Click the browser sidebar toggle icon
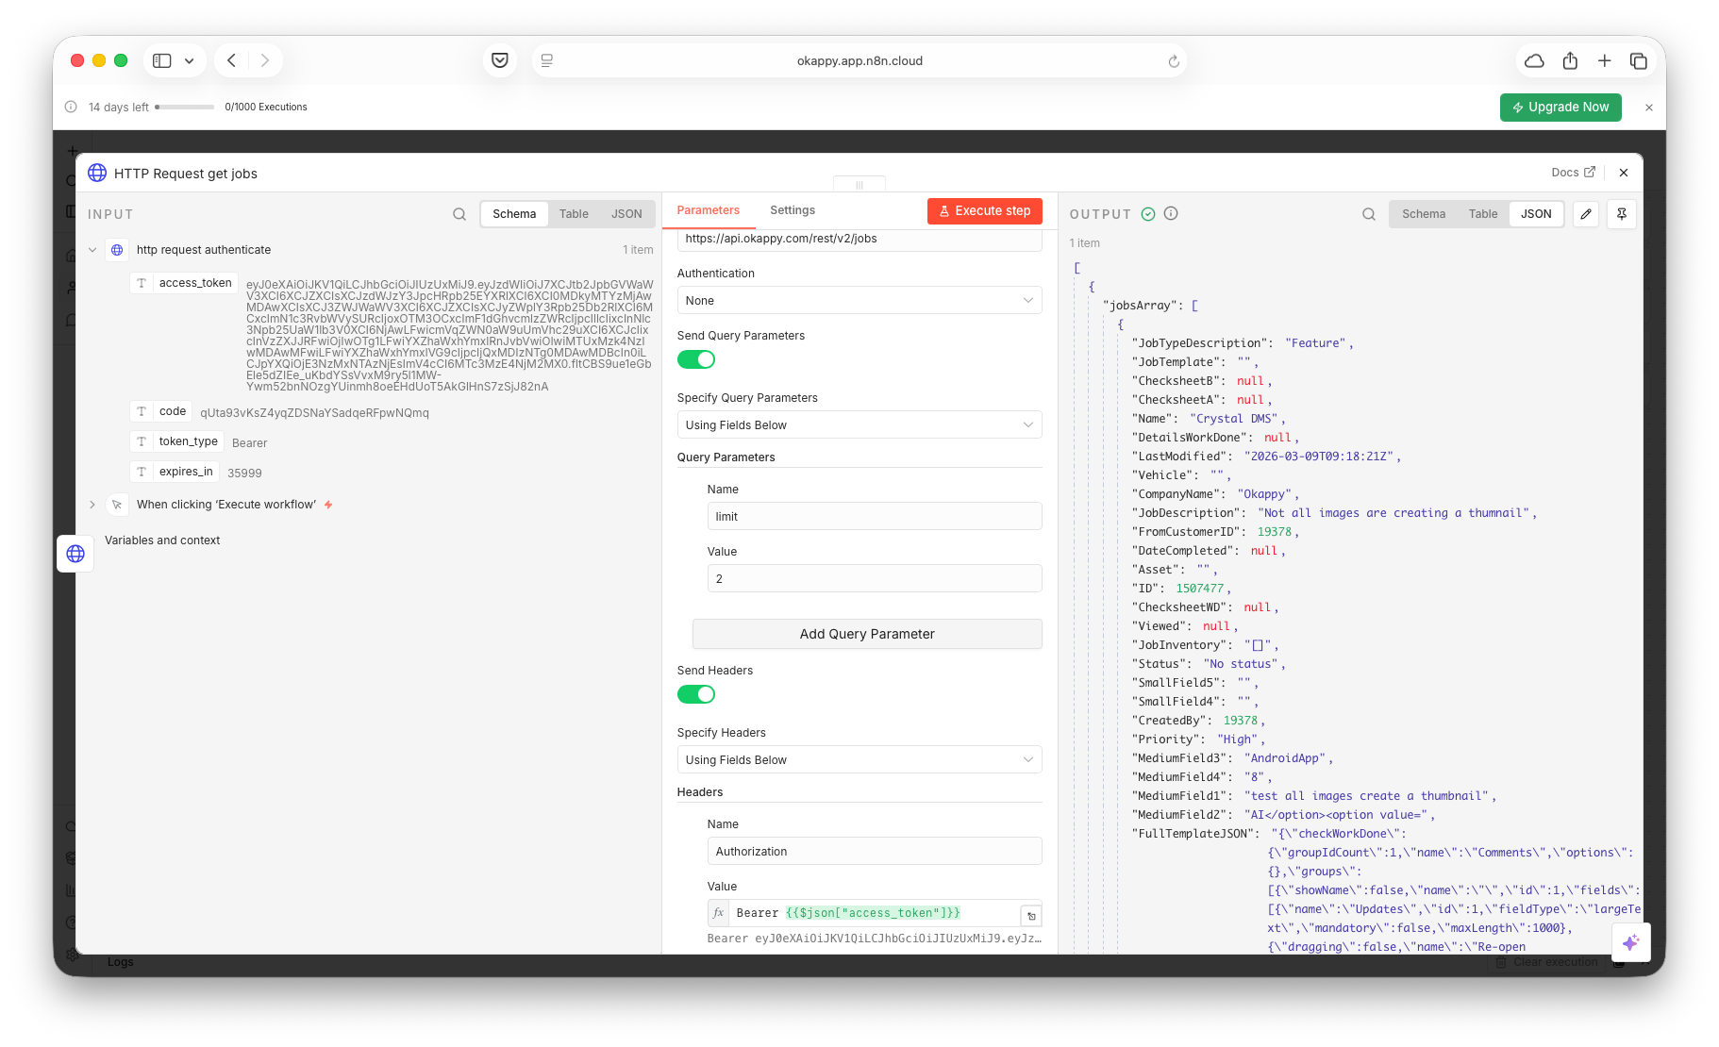This screenshot has width=1719, height=1047. (x=162, y=60)
